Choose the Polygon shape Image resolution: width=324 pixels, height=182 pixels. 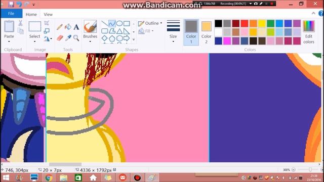coord(112,31)
